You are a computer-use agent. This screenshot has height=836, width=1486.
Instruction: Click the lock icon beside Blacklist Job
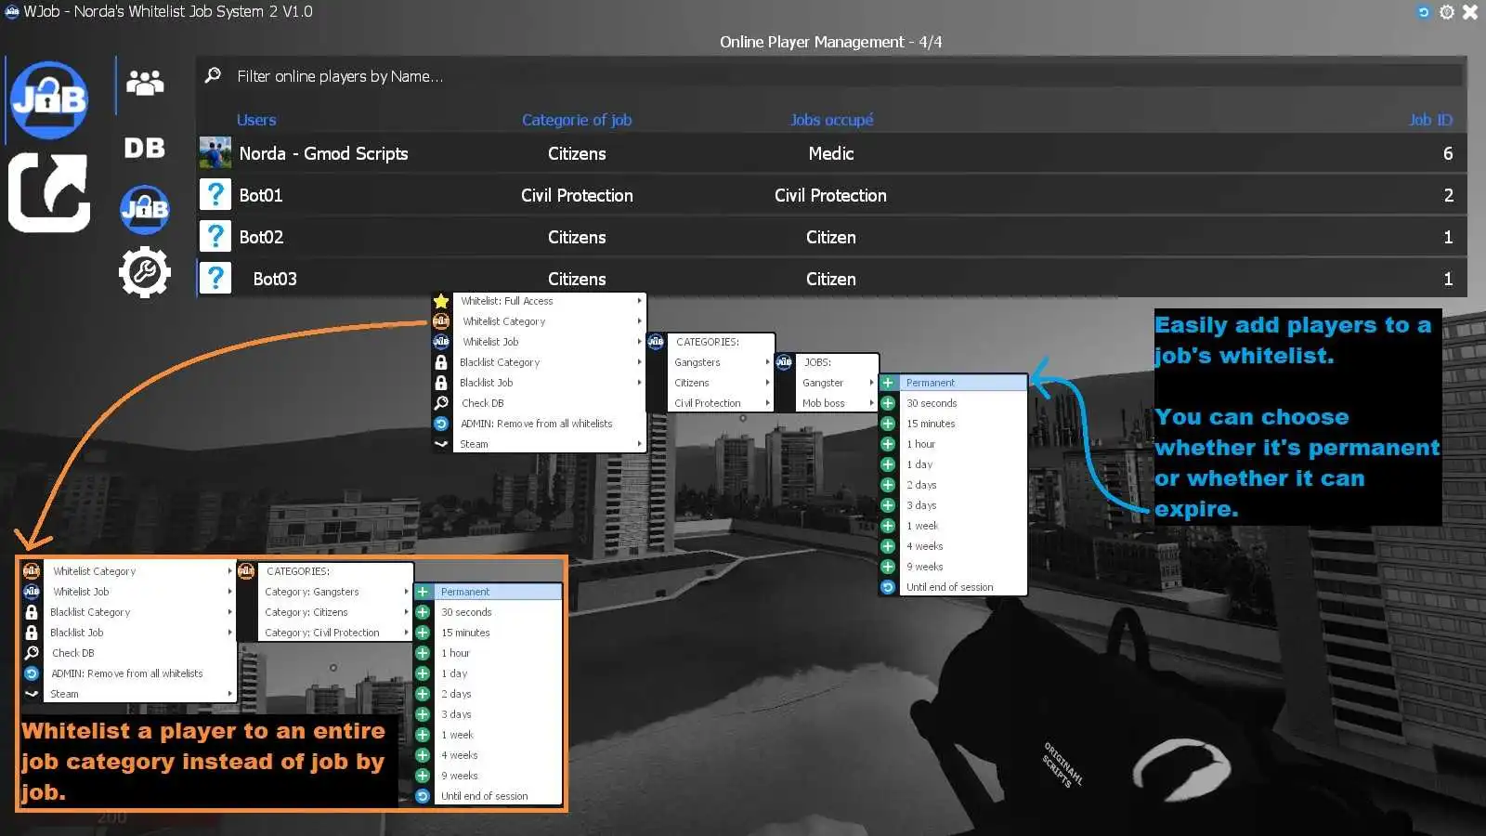440,382
